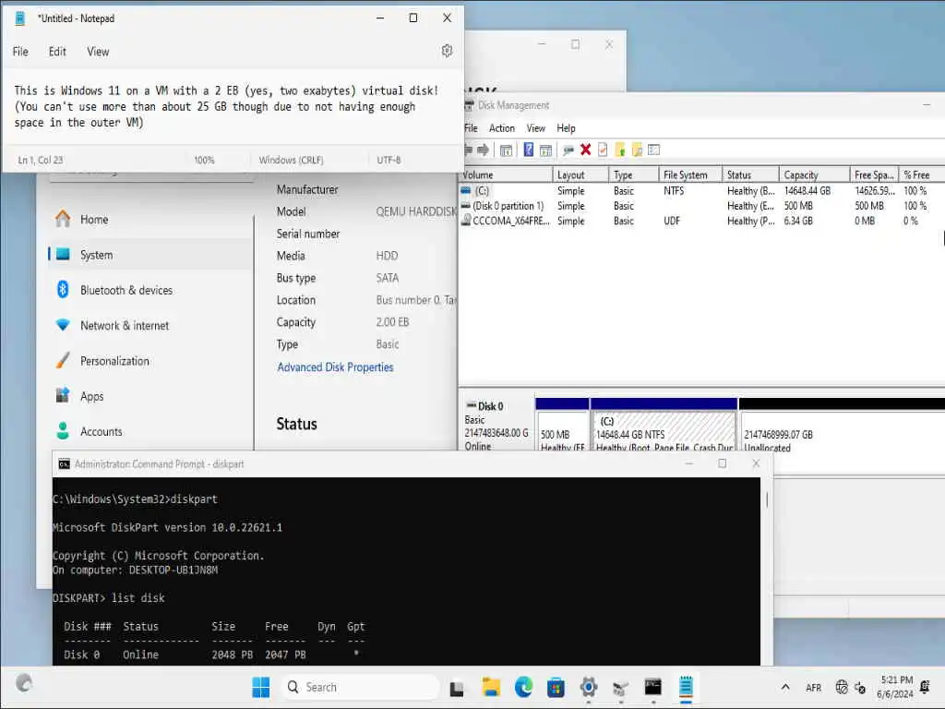Click the last list-view icon in Disk Management toolbar
The image size is (945, 709).
(x=654, y=150)
